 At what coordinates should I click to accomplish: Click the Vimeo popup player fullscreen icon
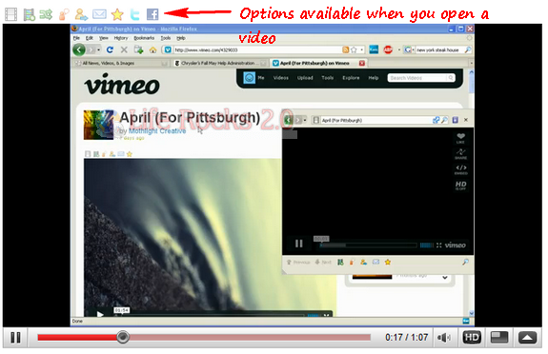coord(438,246)
